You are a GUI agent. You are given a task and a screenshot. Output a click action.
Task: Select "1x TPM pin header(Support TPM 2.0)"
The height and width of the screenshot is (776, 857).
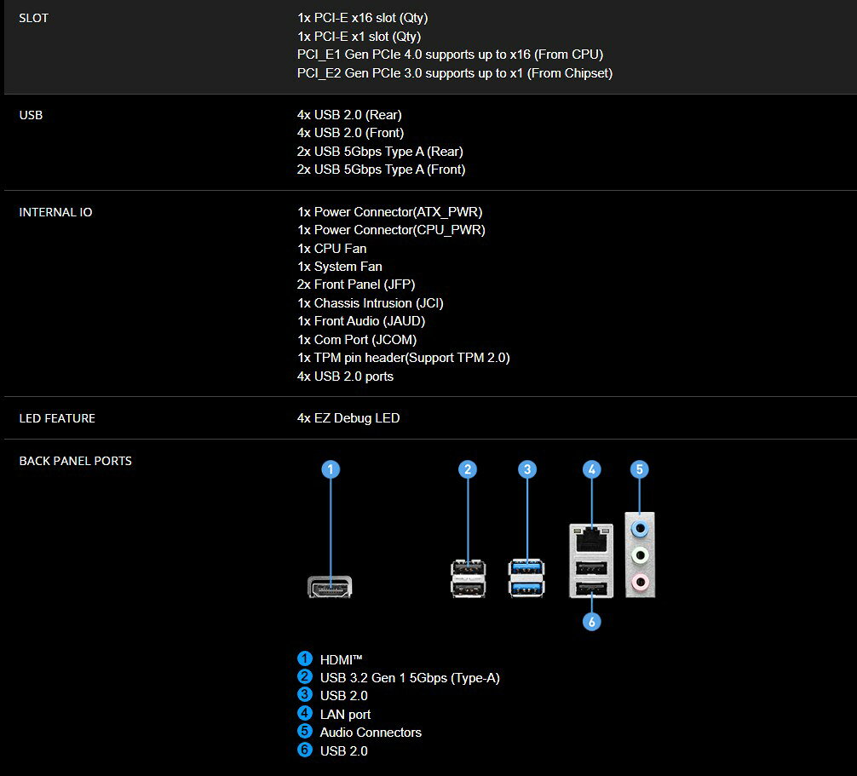(x=403, y=358)
